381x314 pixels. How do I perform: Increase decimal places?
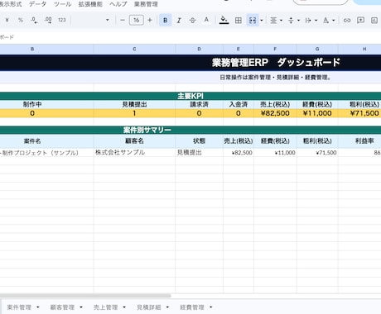point(48,20)
